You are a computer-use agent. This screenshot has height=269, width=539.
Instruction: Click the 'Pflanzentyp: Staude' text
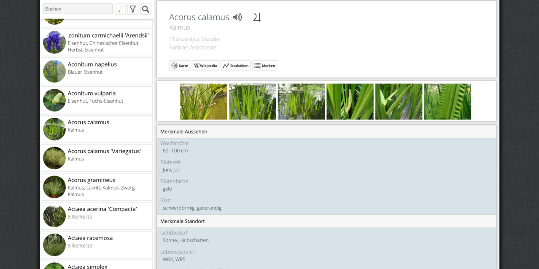click(194, 39)
